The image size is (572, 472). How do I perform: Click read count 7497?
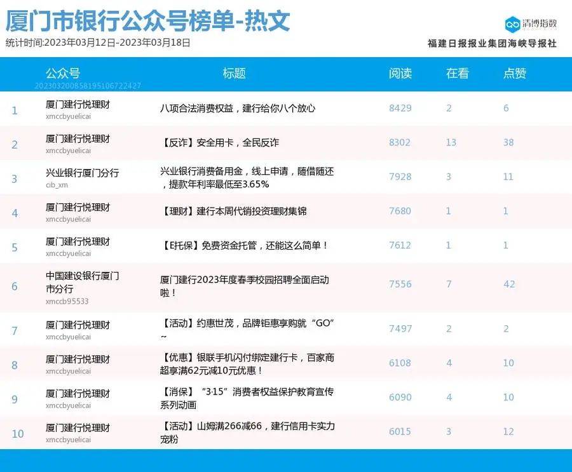400,328
